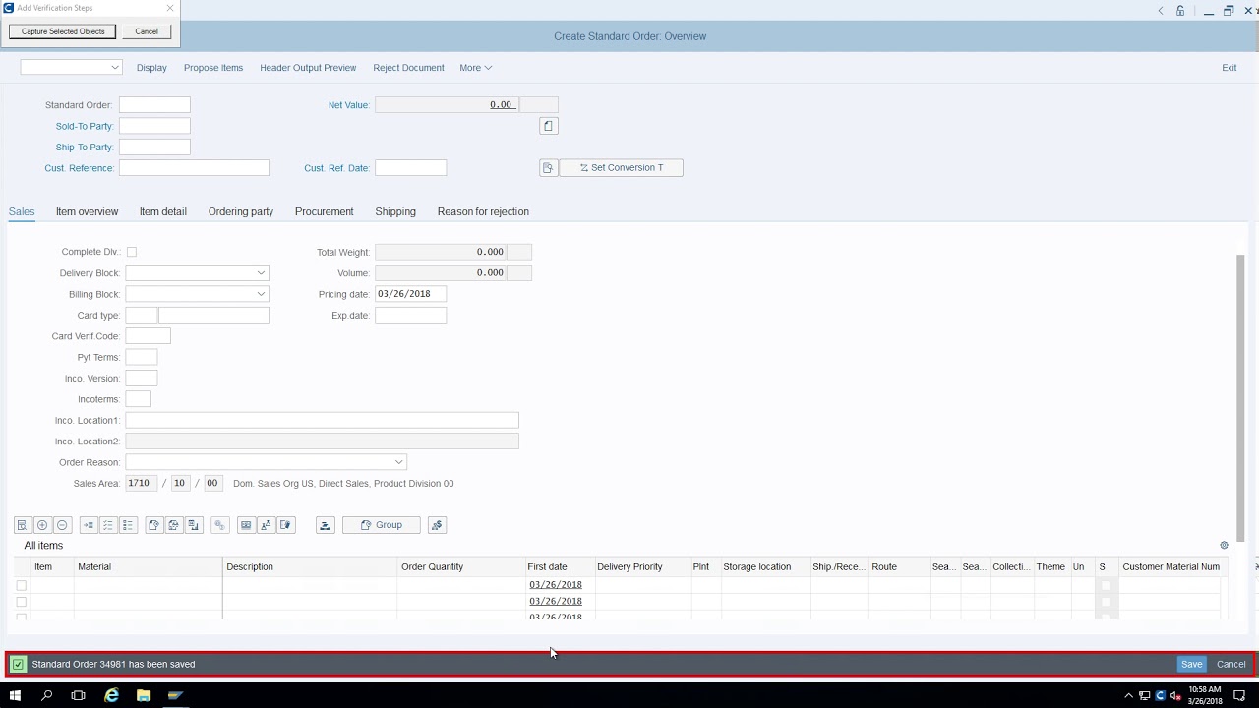Open Windows Start menu
The width and height of the screenshot is (1259, 708).
click(x=15, y=695)
